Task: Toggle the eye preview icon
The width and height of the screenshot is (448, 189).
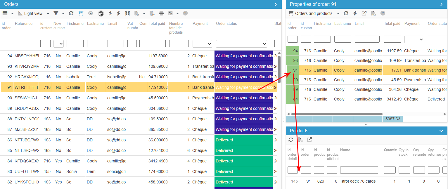Action: pyautogui.click(x=91, y=13)
